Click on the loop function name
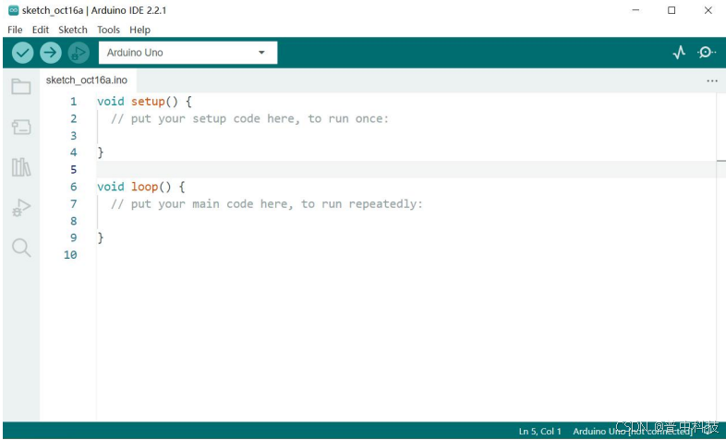726x440 pixels. point(144,187)
